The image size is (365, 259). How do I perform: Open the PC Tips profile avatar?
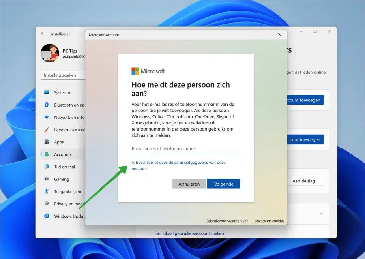50,53
